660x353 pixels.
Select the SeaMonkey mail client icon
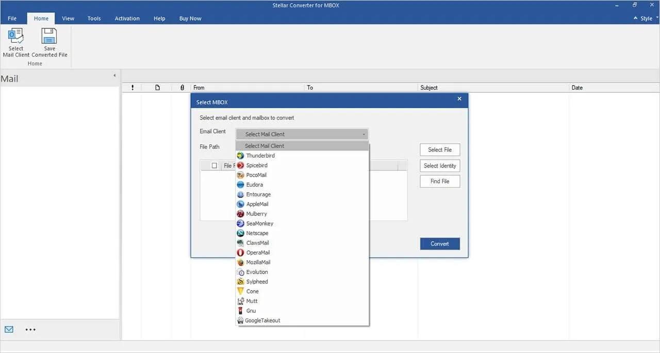click(x=240, y=223)
